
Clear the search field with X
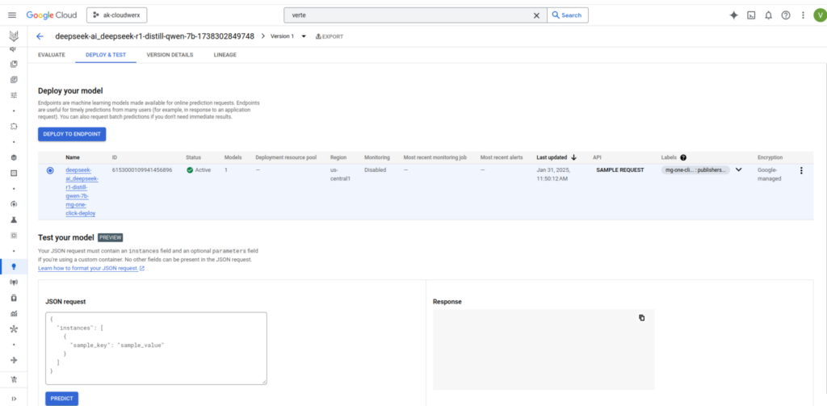537,15
